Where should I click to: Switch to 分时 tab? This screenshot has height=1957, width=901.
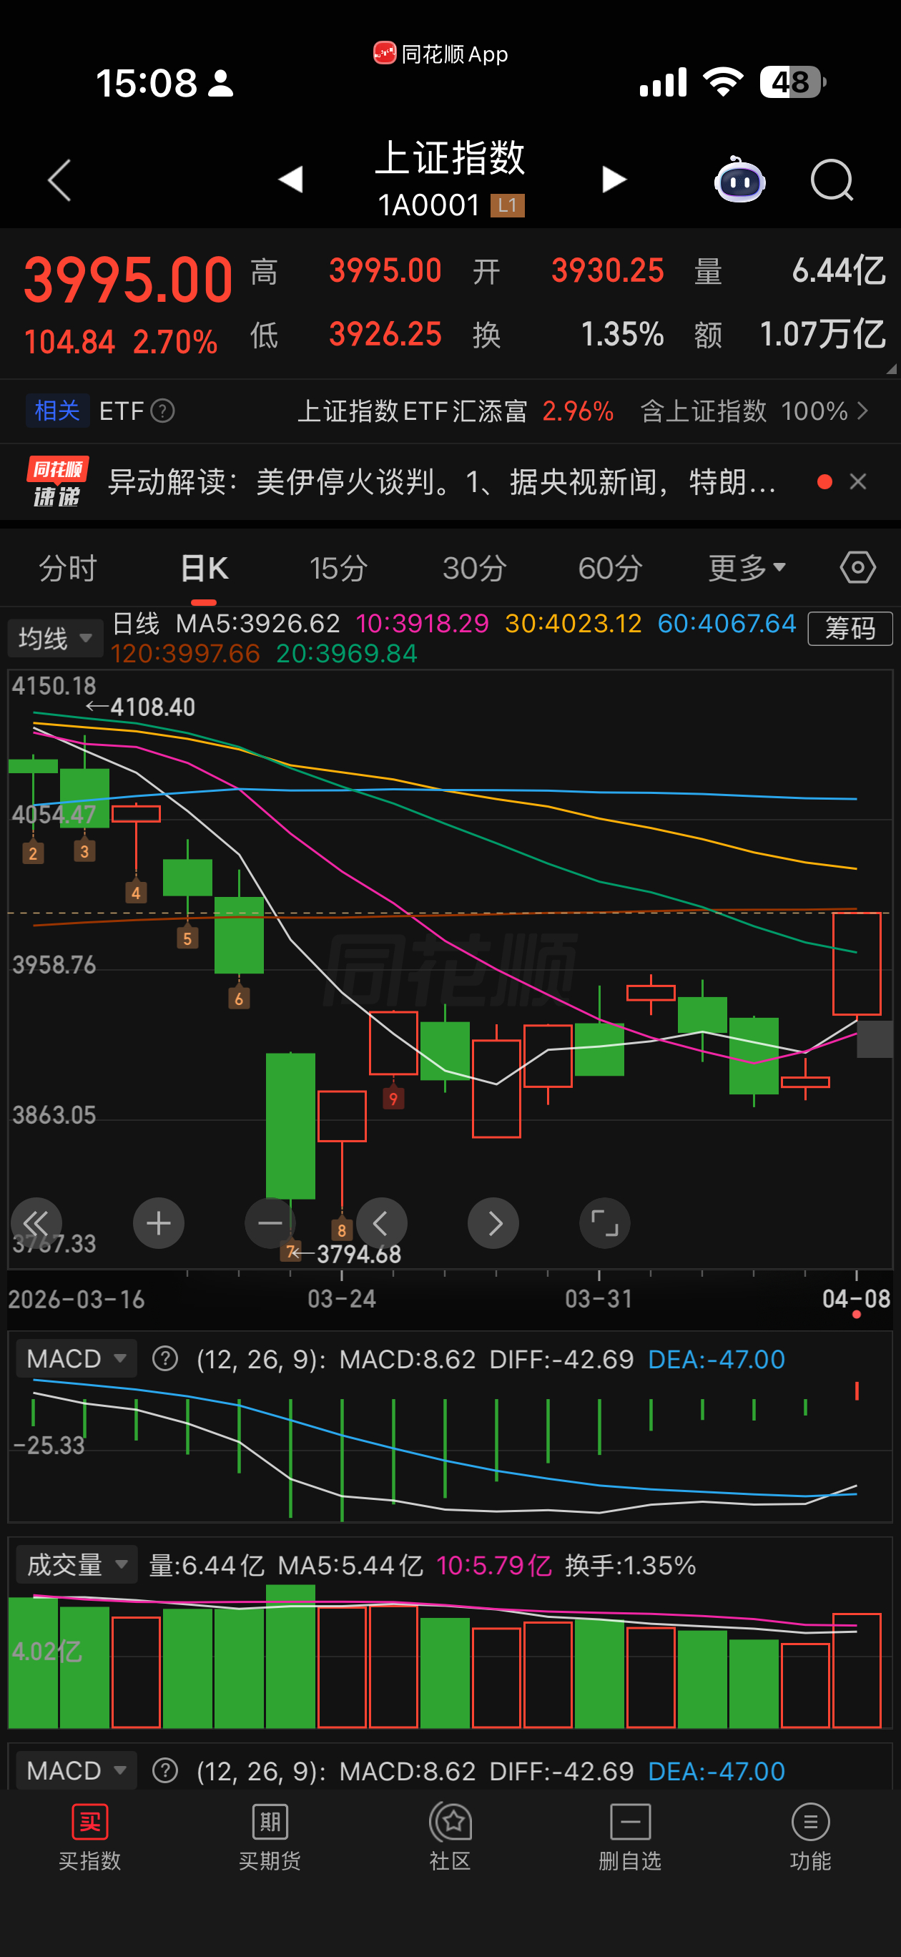(x=68, y=567)
